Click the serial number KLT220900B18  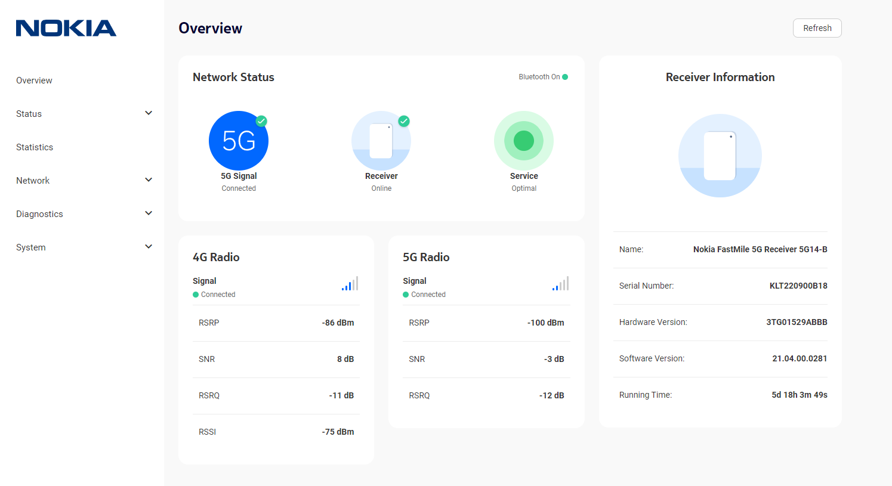tap(798, 286)
